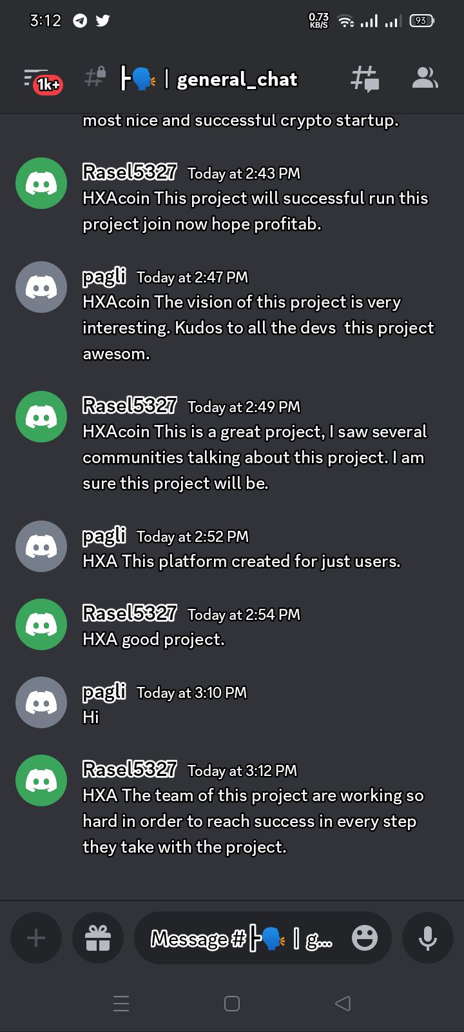Tap the Telegram notification status icon
Viewport: 464px width, 1032px height.
coord(80,21)
